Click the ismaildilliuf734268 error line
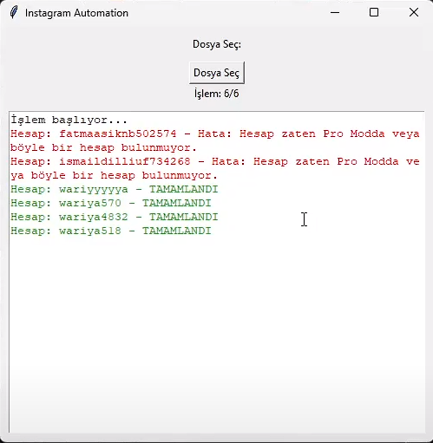 [x=215, y=161]
